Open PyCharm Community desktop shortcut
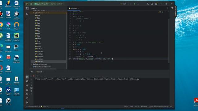198x111 pixels. [16, 37]
